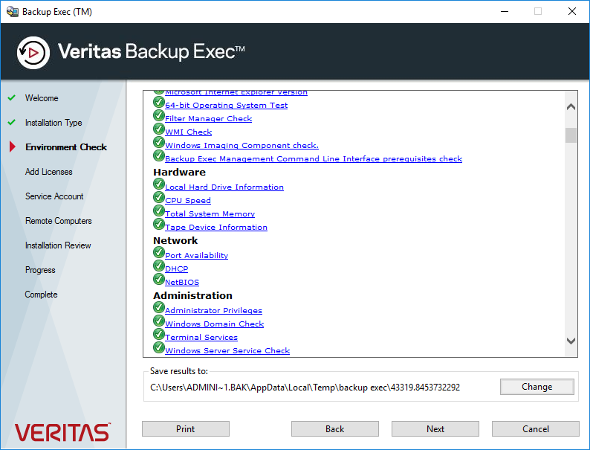590x450 pixels.
Task: Click check icon beside Total System Memory
Action: pos(159,210)
